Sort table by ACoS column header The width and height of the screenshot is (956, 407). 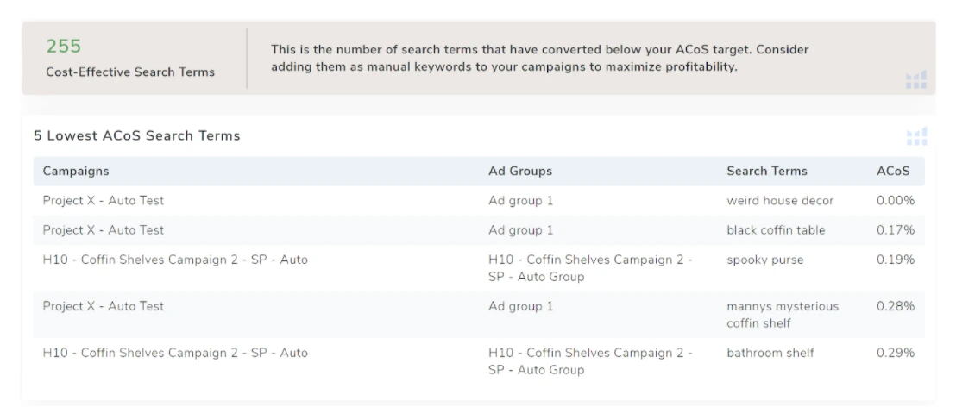(893, 171)
